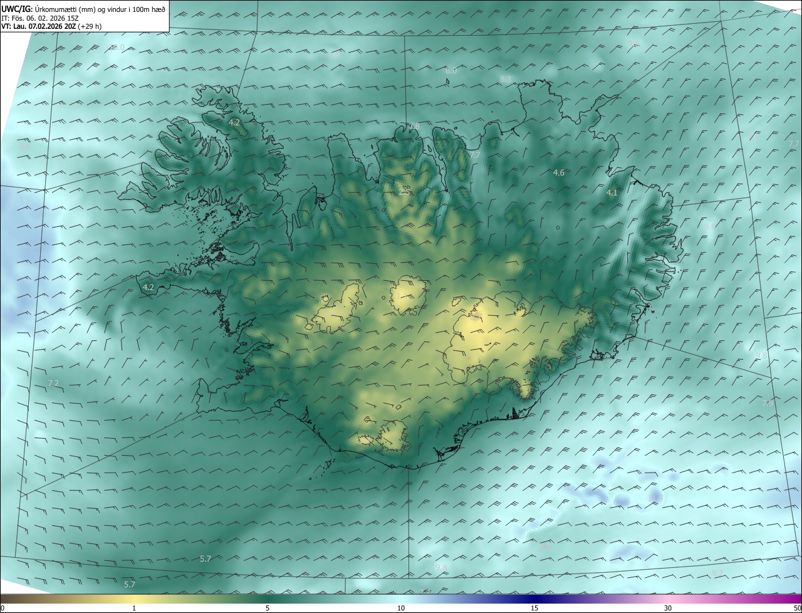Click the 4.1 value near the east coast

tap(612, 193)
